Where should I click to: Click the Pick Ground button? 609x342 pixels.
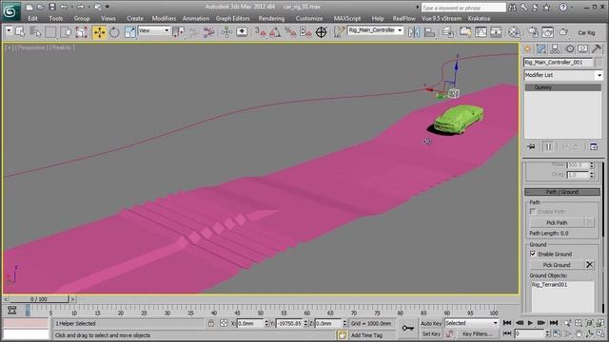(x=557, y=265)
